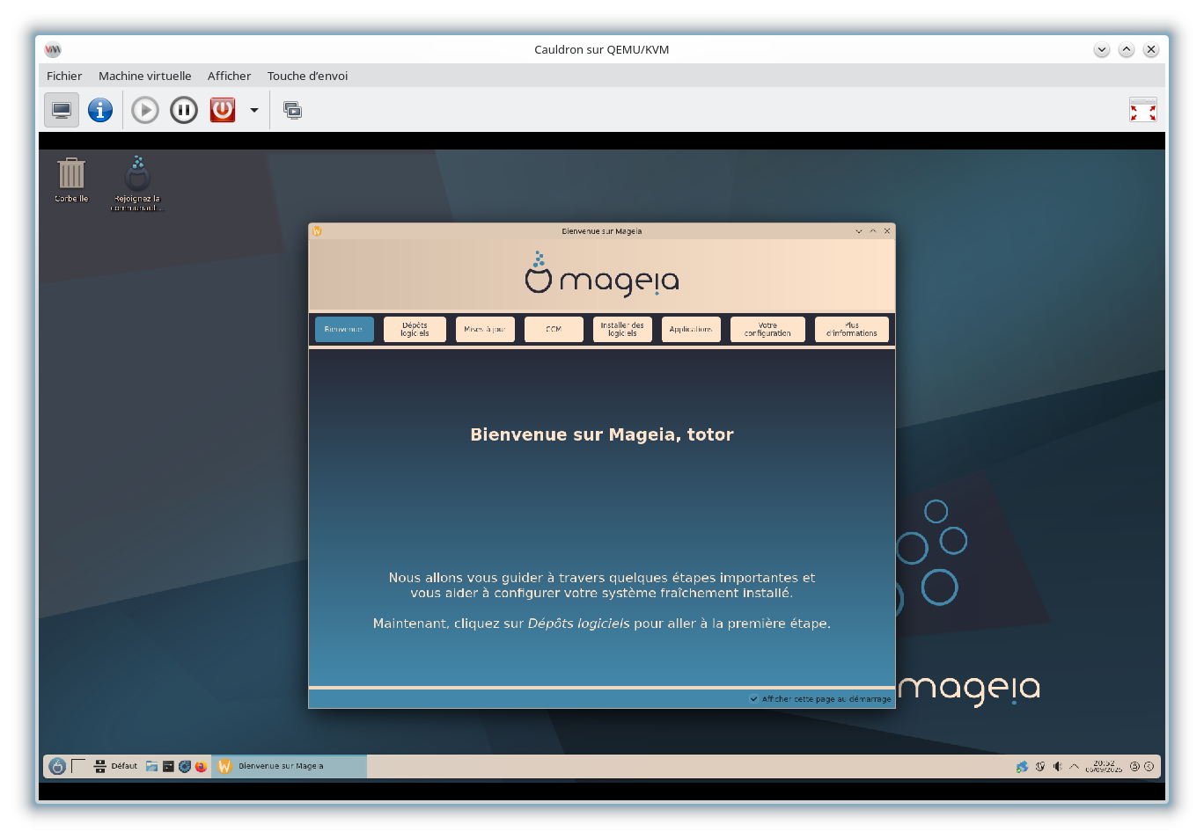Pause the virtual machine
The width and height of the screenshot is (1204, 839).
pos(184,110)
